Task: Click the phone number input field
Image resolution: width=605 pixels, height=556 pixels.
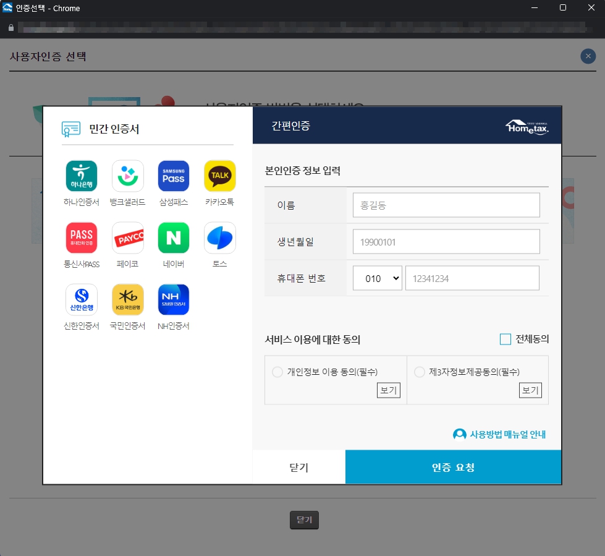Action: point(472,278)
